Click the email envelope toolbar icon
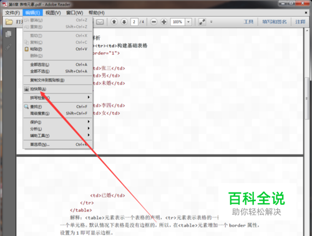 pos(100,22)
